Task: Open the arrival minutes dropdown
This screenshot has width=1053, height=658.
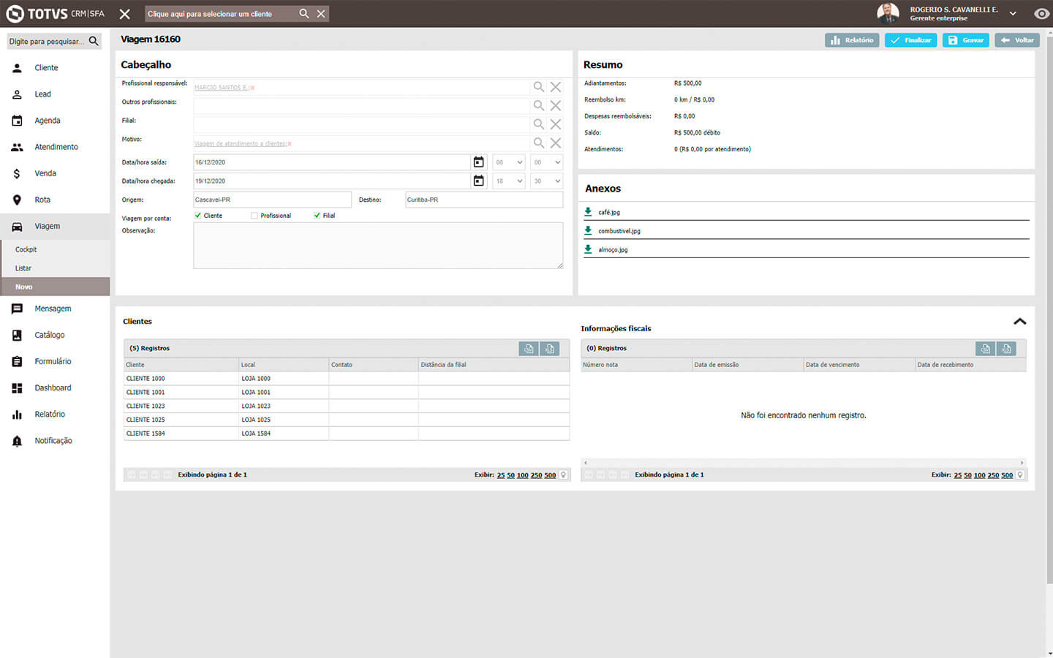Action: tap(546, 181)
